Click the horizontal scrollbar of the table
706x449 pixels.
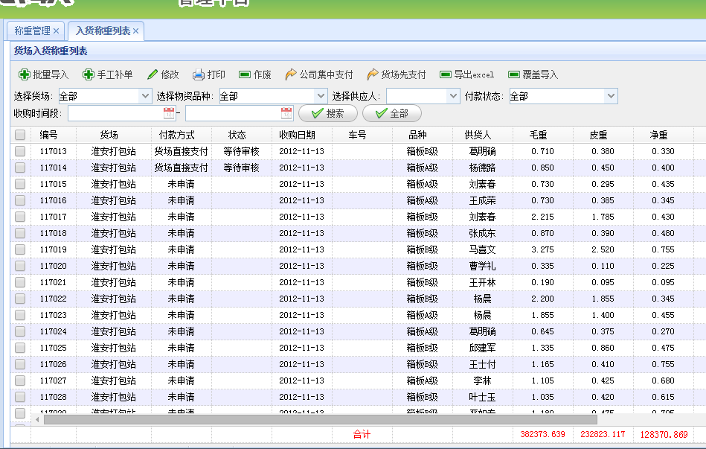pos(298,419)
